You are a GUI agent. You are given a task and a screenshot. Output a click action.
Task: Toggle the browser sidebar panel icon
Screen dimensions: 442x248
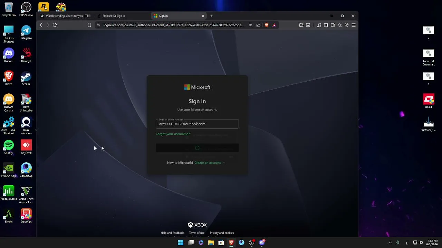(x=326, y=25)
